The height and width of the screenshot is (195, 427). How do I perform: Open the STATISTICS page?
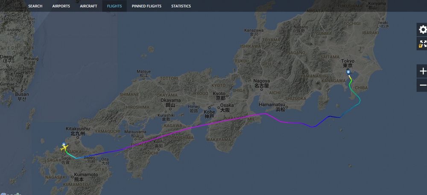point(181,6)
